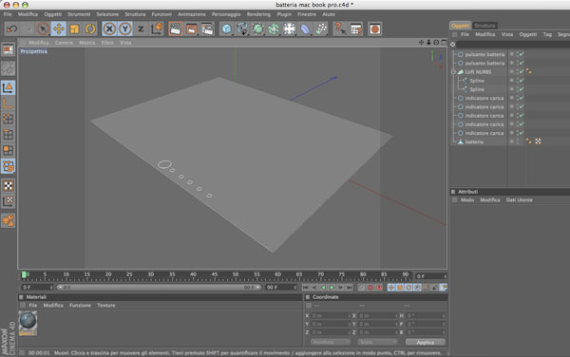Viewport: 570px width, 357px height.
Task: Open the Animazione menu
Action: [x=192, y=14]
